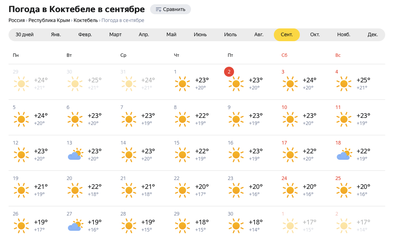
Task: Click the sun icon for September 1
Action: pyautogui.click(x=182, y=83)
